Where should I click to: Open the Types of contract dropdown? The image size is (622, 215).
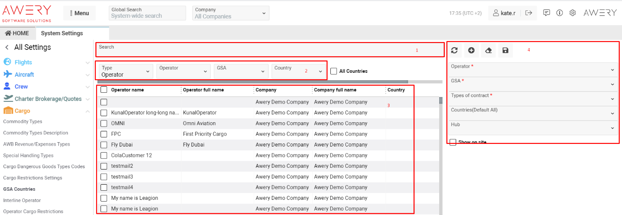click(x=533, y=99)
